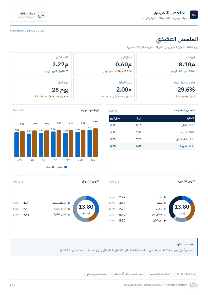This screenshot has height=295, width=208.
Task: Open the cfo.masoudx.com footer link
Action: coord(133,285)
